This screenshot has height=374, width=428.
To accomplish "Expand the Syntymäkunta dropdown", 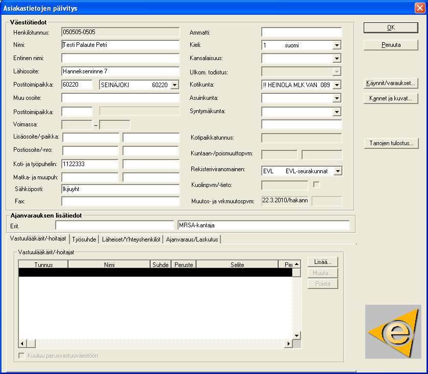I will pyautogui.click(x=337, y=112).
